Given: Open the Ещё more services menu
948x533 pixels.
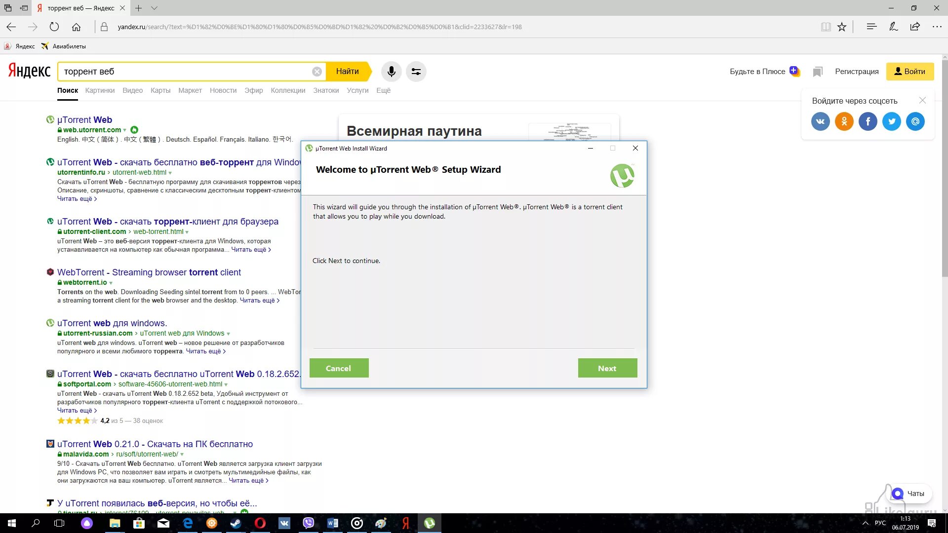Looking at the screenshot, I should point(383,90).
